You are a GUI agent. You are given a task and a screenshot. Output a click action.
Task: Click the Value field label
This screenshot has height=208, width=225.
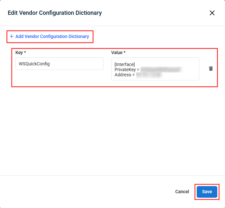117,52
